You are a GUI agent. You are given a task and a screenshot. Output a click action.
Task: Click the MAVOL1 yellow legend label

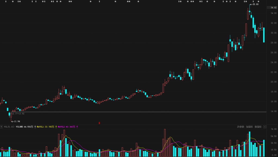click(x=46, y=127)
